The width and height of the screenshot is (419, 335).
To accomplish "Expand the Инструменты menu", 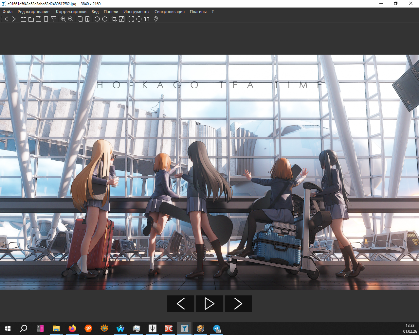I will point(136,12).
